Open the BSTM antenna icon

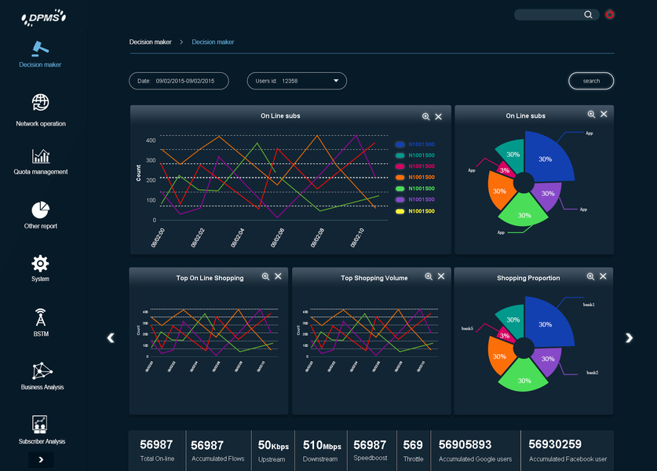click(41, 317)
